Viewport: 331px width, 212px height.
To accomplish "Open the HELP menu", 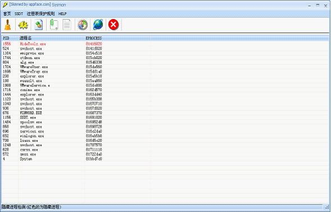I will pyautogui.click(x=62, y=13).
